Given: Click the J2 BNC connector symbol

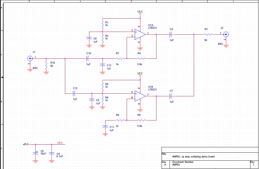Looking at the screenshot, I should (x=226, y=34).
